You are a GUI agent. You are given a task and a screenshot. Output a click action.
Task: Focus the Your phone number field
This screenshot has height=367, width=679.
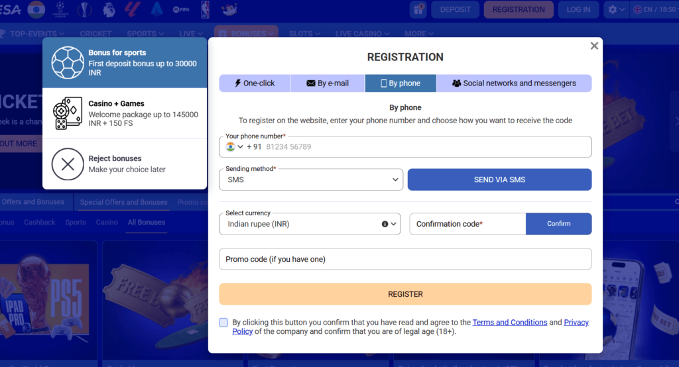click(x=405, y=146)
